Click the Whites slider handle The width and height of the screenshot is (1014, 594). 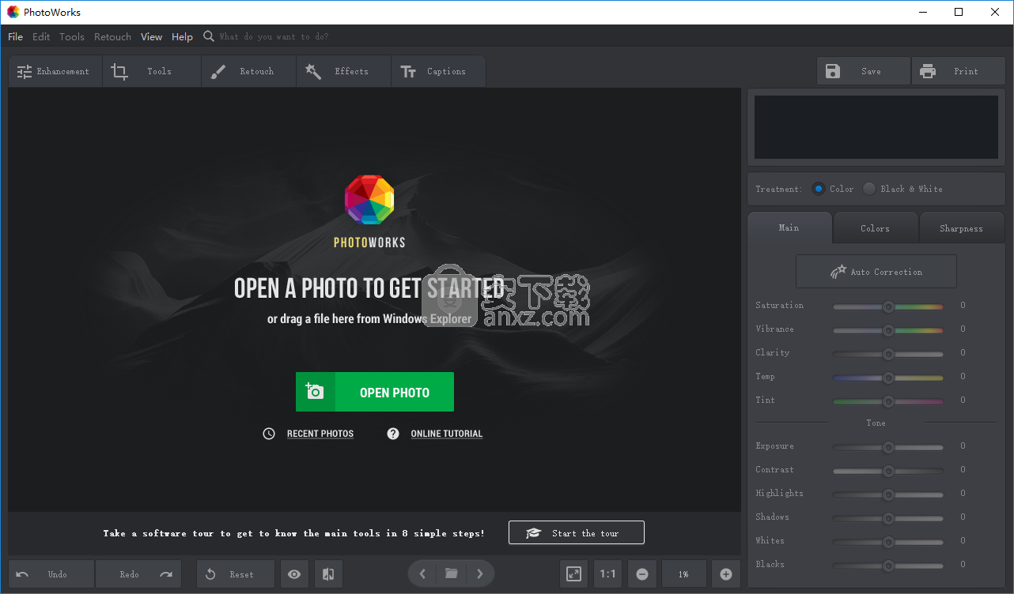pyautogui.click(x=888, y=542)
